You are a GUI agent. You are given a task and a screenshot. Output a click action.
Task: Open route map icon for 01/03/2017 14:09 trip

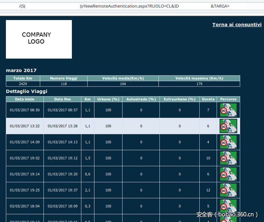click(228, 142)
